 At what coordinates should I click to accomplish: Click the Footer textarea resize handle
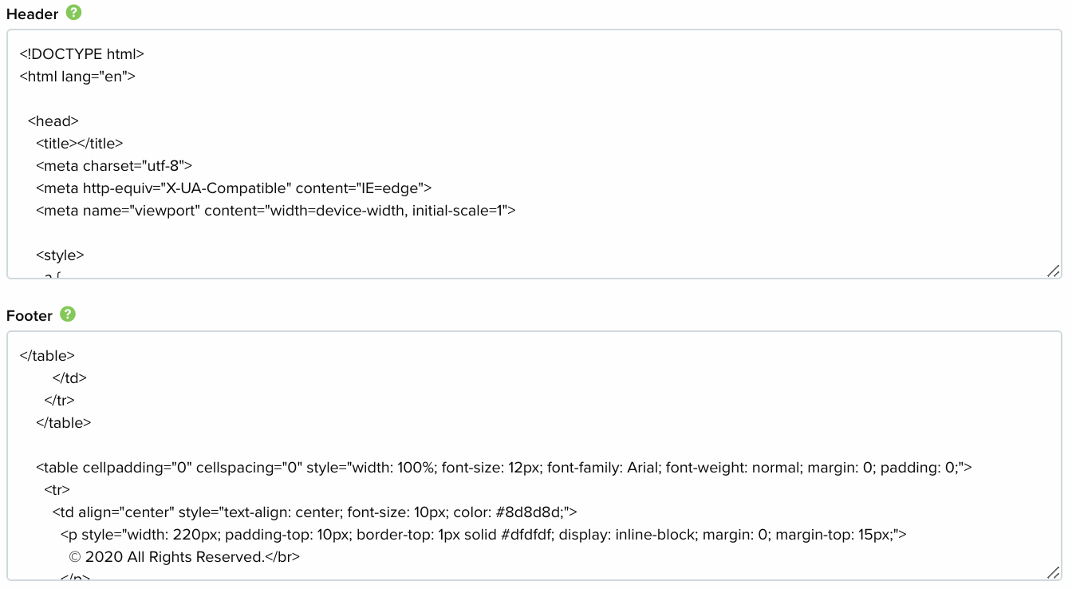pos(1054,572)
